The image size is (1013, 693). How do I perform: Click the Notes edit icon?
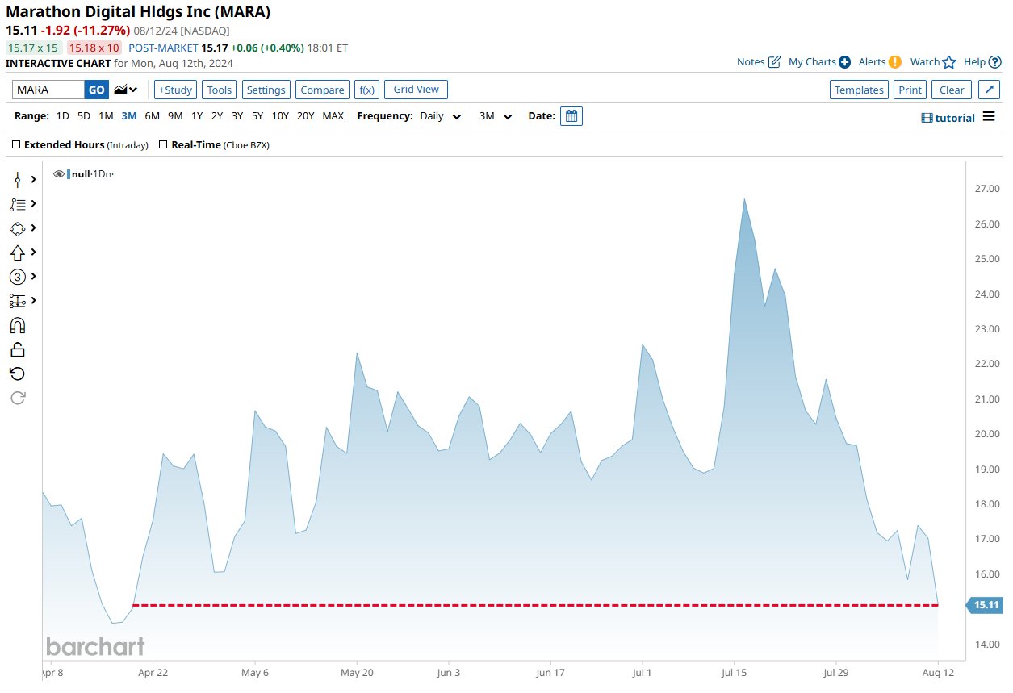(x=774, y=62)
